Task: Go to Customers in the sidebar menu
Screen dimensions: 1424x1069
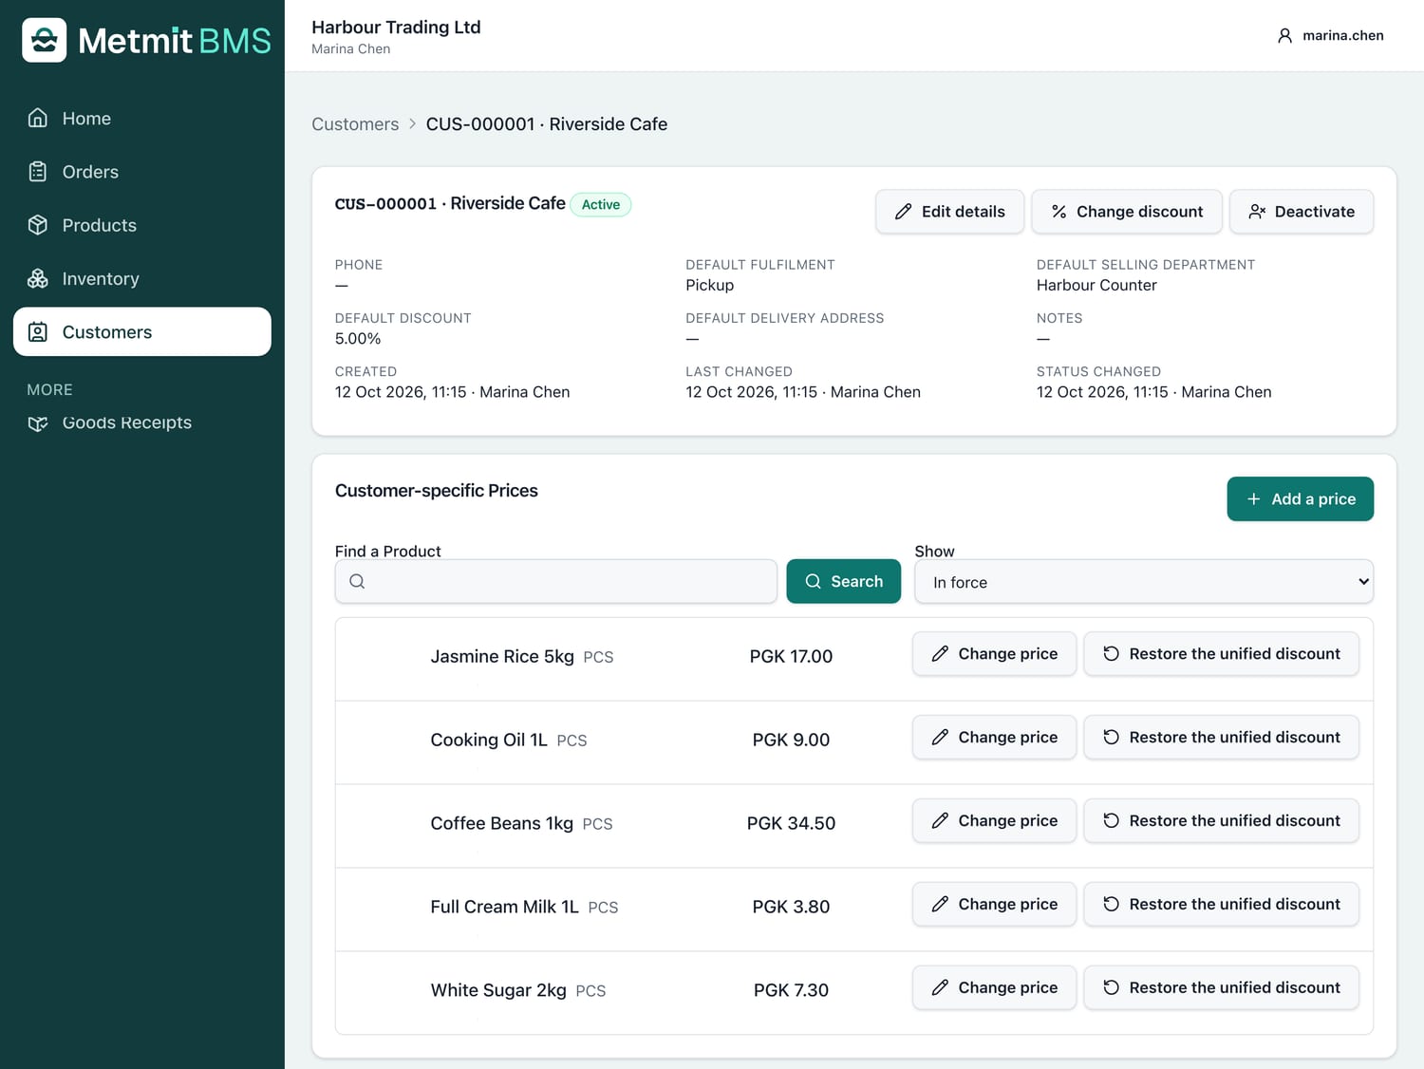Action: pos(142,331)
